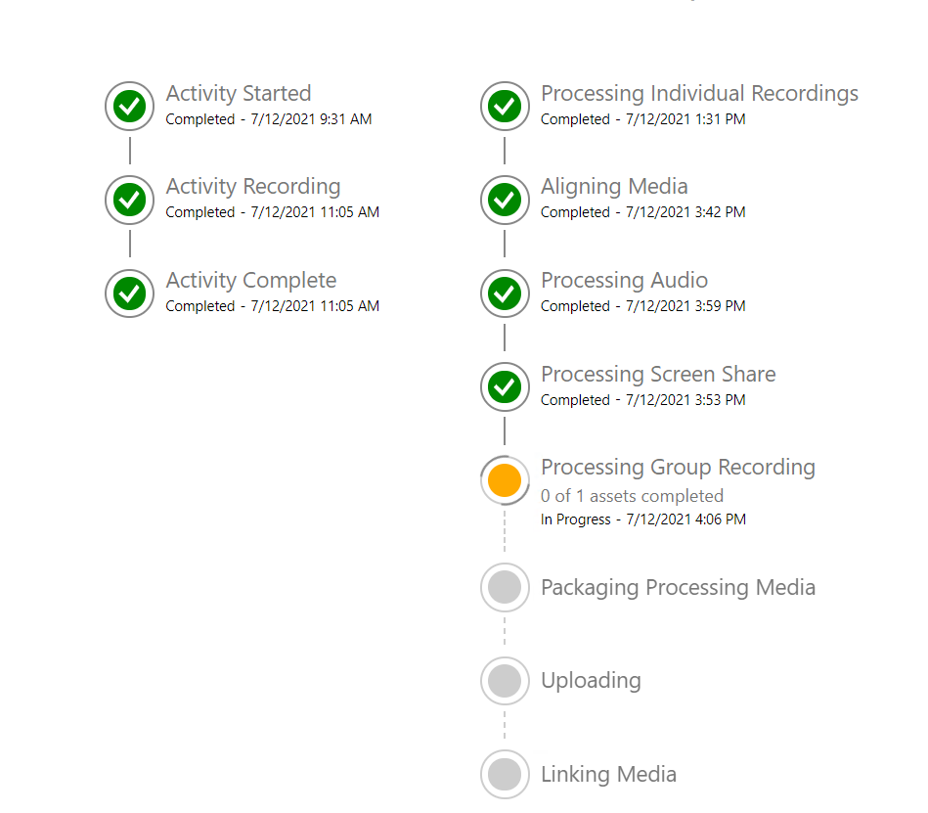Viewport: 928px width, 813px height.
Task: Click the Linking Media step label
Action: tap(608, 775)
